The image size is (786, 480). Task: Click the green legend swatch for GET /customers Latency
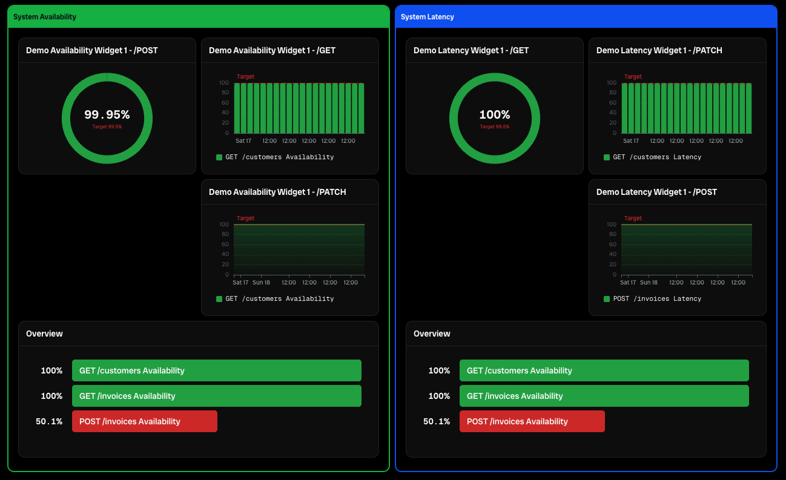coord(607,157)
